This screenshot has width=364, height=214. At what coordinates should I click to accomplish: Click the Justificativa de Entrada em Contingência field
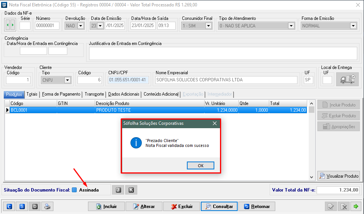click(223, 54)
